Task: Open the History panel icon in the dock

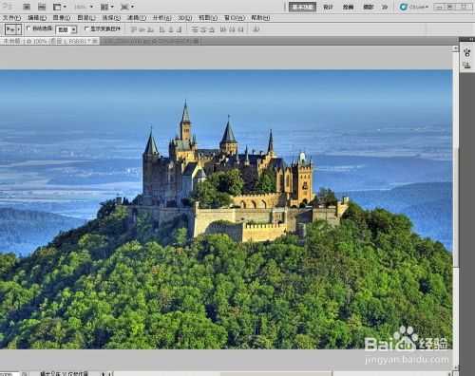Action: click(467, 52)
